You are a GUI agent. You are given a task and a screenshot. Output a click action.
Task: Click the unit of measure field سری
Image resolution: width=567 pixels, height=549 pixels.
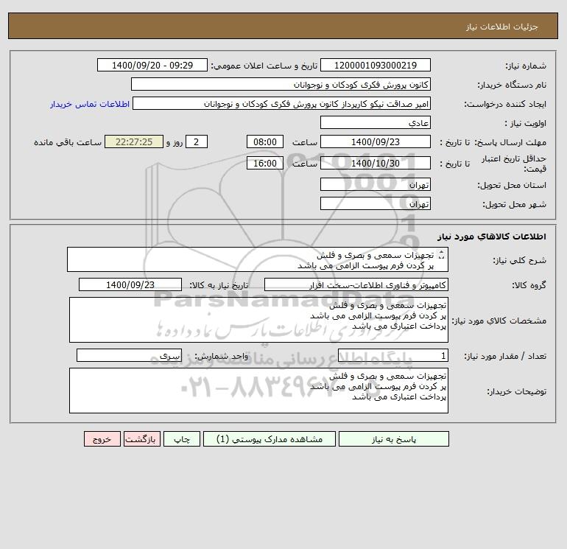click(x=129, y=355)
